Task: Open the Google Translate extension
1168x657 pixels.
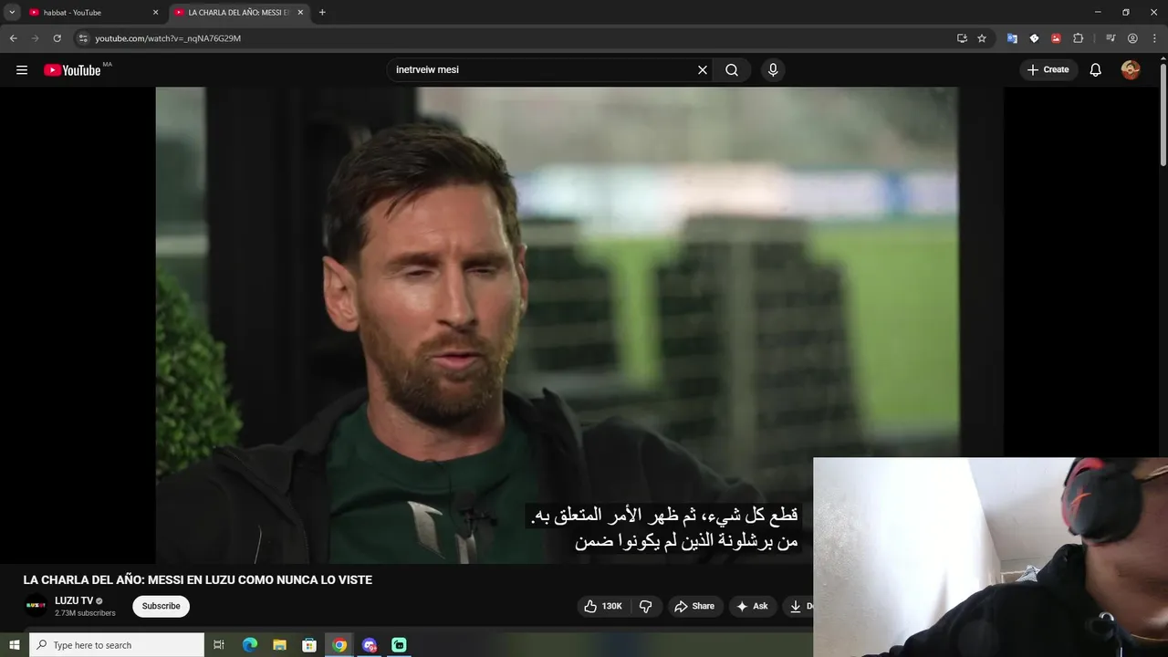Action: [1012, 38]
